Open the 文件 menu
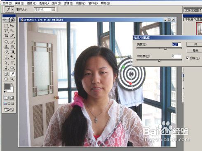The height and width of the screenshot is (151, 202). pos(7,3)
